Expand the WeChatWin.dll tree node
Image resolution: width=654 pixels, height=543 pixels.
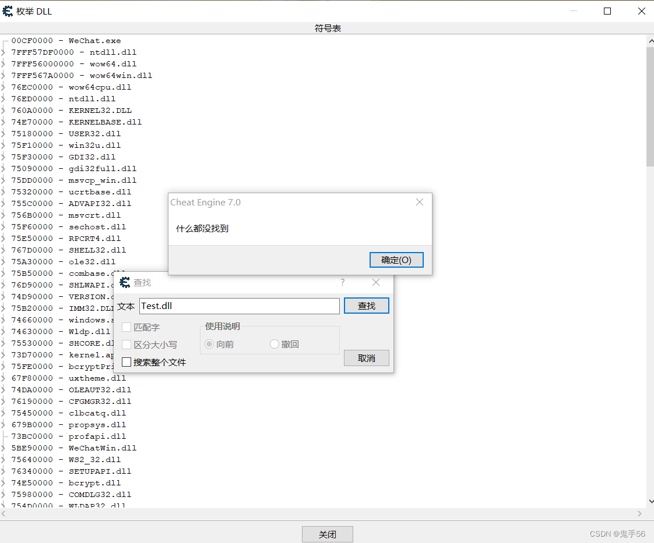pos(3,448)
